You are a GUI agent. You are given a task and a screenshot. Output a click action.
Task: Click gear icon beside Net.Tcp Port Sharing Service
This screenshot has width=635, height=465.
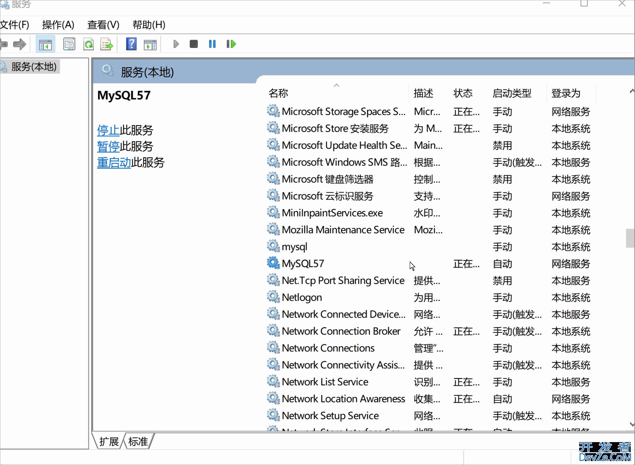[273, 280]
